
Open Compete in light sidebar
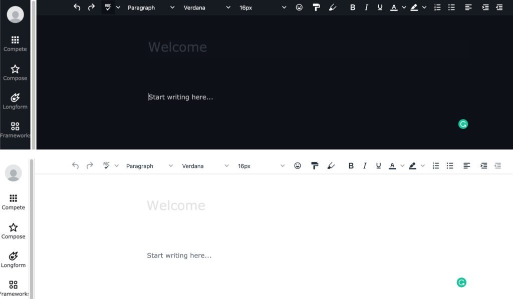(x=14, y=202)
